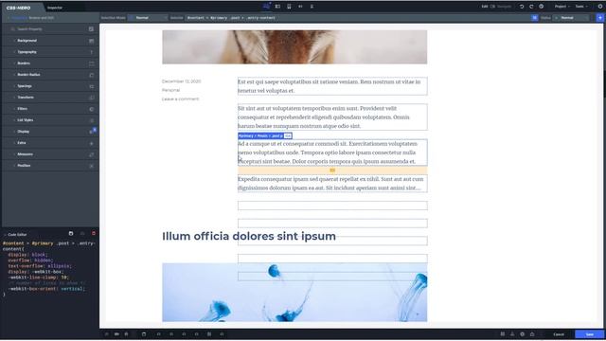
Task: Click the camera icon in bottom toolbar
Action: point(116,334)
